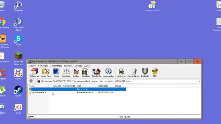Open the oCam desktop shortcut
This screenshot has width=221, height=124.
(18, 109)
